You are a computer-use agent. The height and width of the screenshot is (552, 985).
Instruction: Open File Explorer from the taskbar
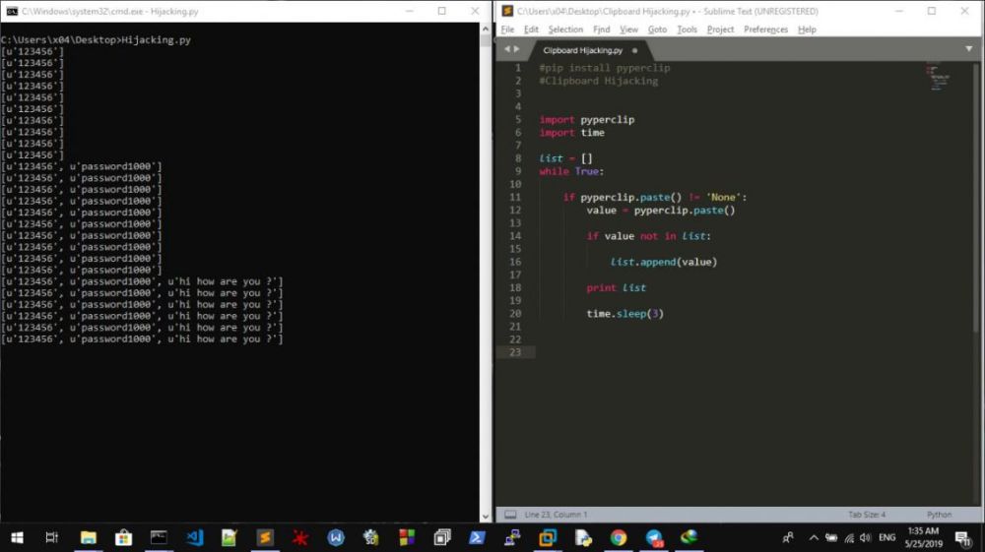coord(88,537)
